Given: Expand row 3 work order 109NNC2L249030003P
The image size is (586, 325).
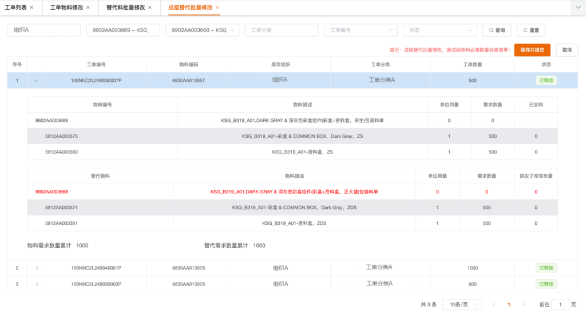Looking at the screenshot, I should pos(37,284).
